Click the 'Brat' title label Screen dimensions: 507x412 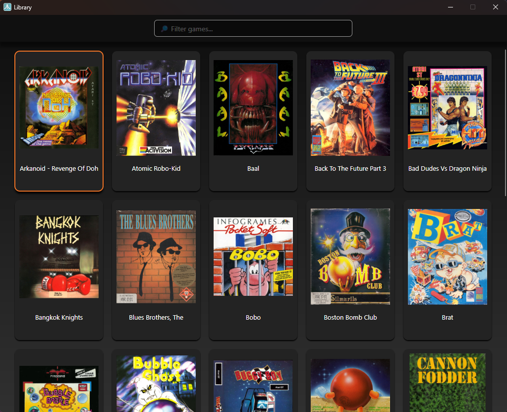pos(448,317)
